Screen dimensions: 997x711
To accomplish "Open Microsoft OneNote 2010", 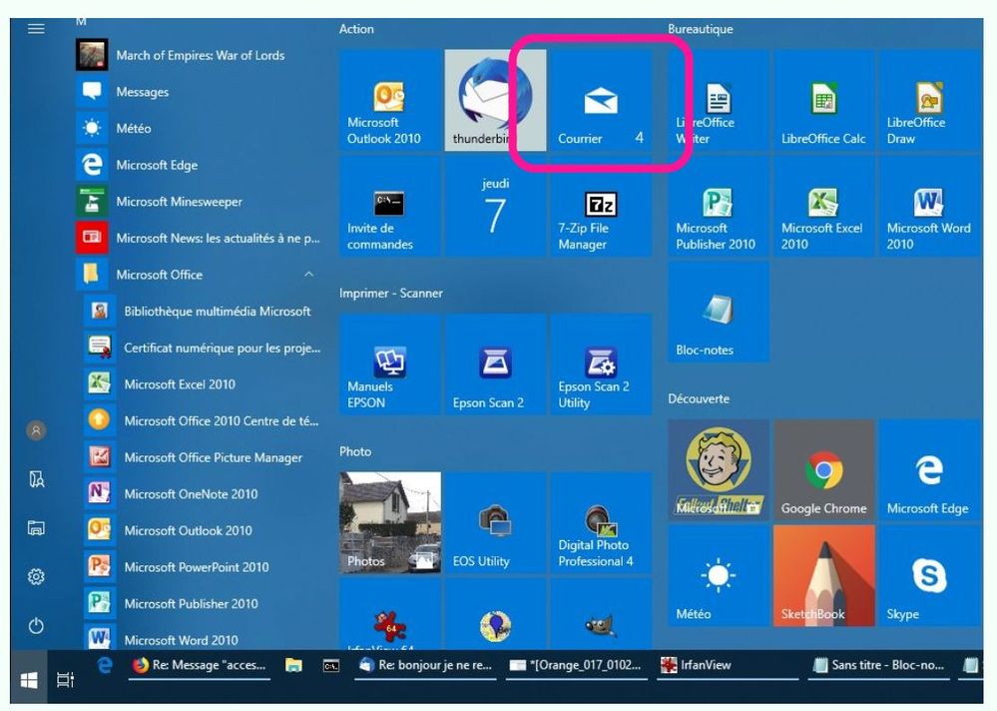I will 205,494.
